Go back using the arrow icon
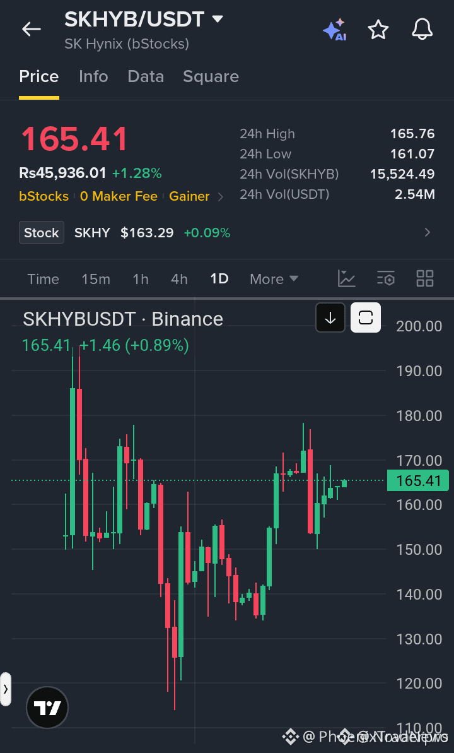 (x=31, y=30)
